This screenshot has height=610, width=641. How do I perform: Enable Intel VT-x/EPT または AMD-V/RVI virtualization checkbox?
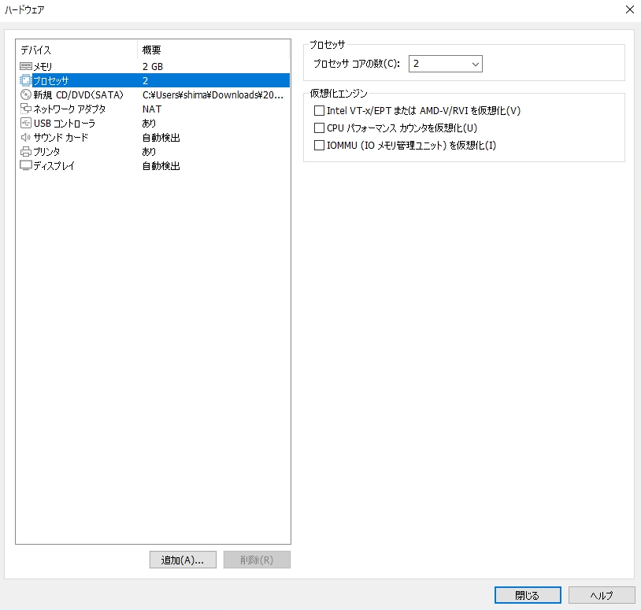[x=319, y=111]
